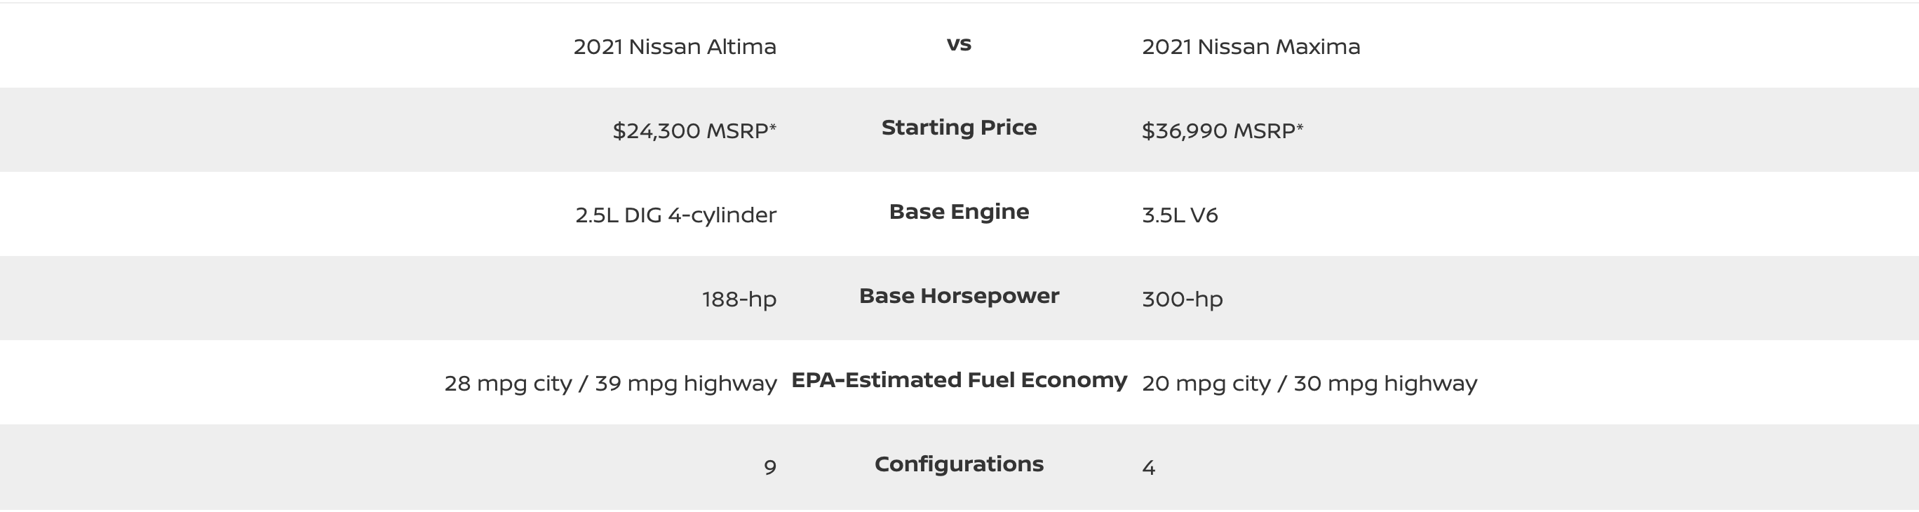
Task: Click the asterisk after Altima MSRP
Action: click(x=773, y=127)
